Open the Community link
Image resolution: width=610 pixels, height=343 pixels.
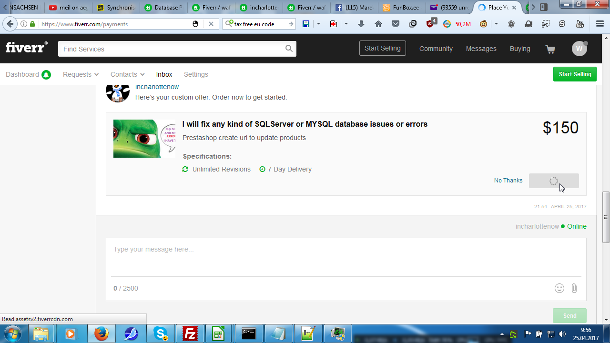tap(436, 49)
